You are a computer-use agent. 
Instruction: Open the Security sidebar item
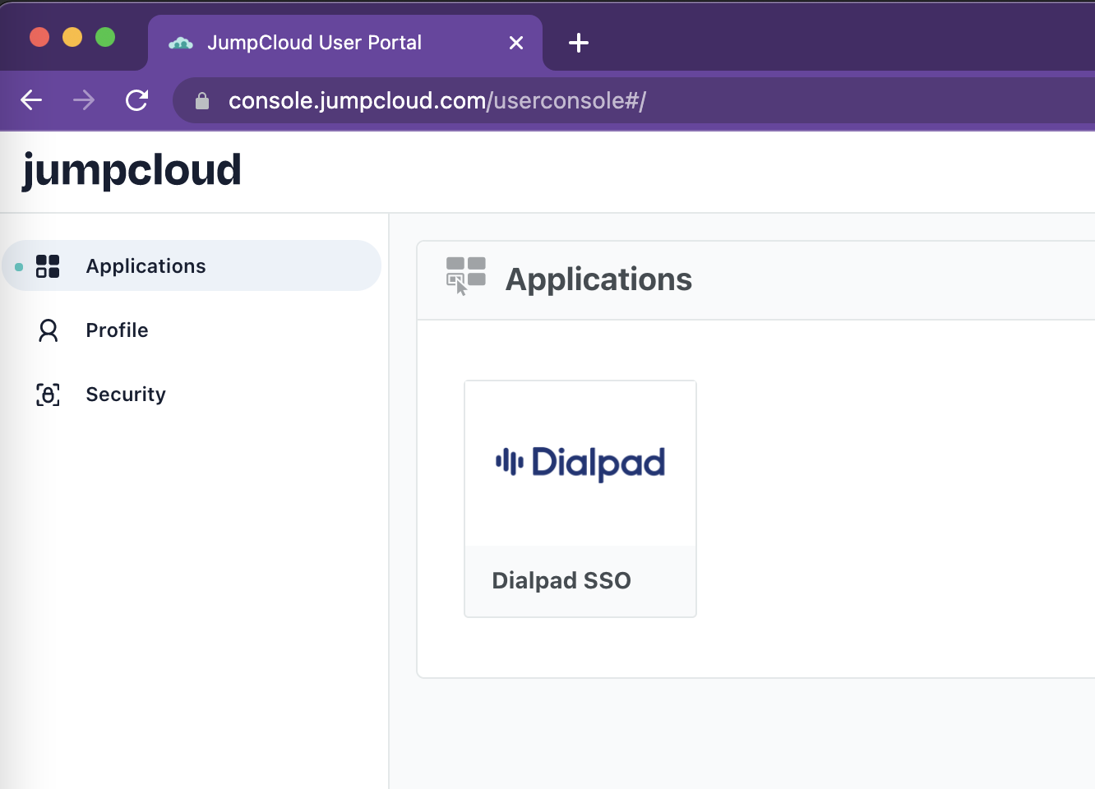coord(192,394)
